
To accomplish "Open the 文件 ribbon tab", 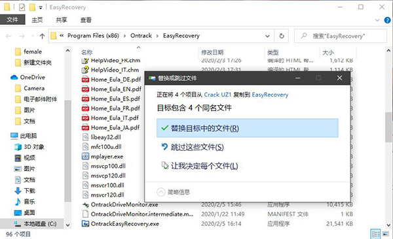I will (12, 20).
